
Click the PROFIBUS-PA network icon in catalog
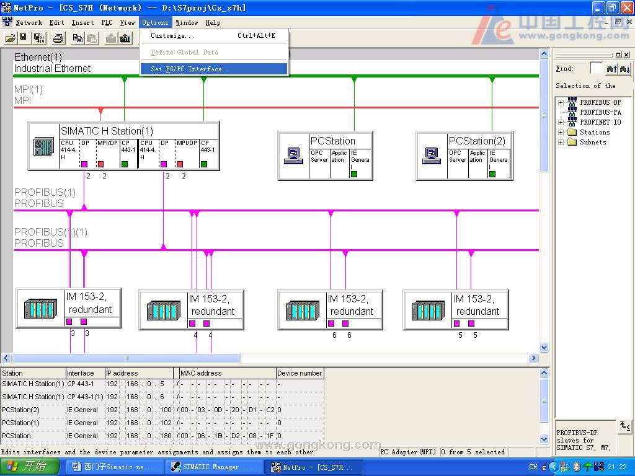[572, 112]
